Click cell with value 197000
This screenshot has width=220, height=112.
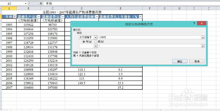[53, 87]
